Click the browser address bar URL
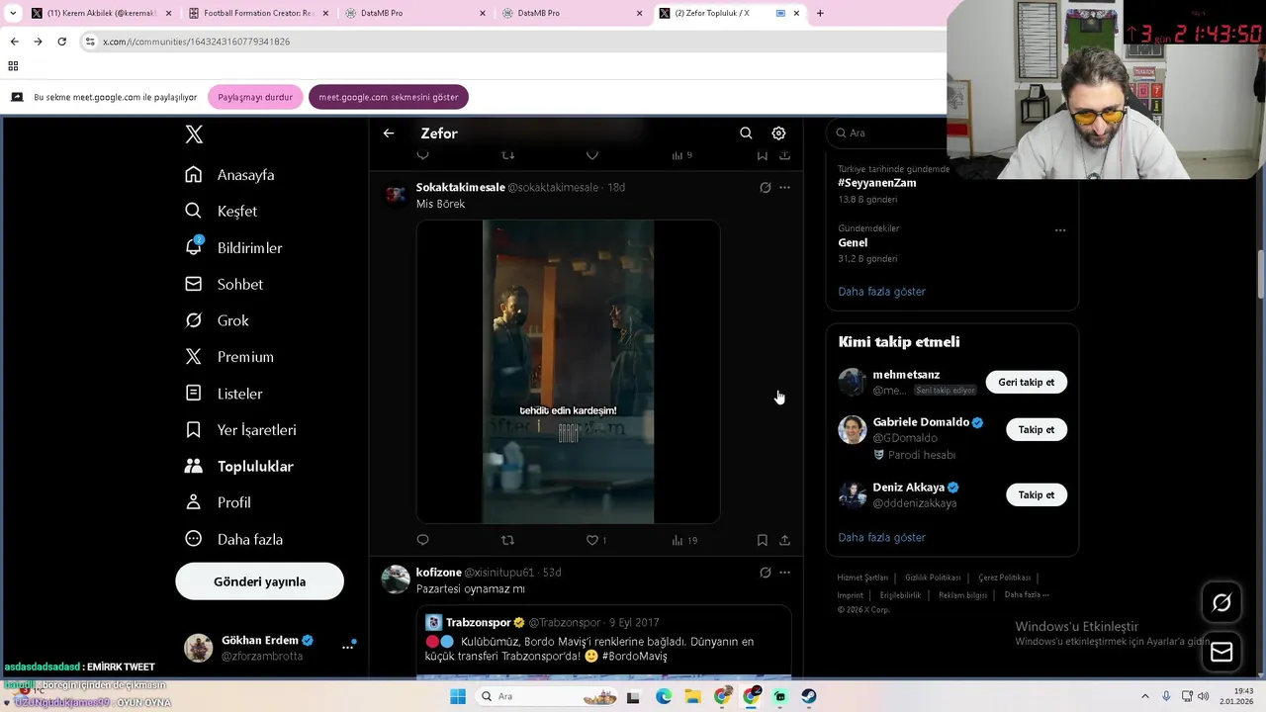 [196, 42]
